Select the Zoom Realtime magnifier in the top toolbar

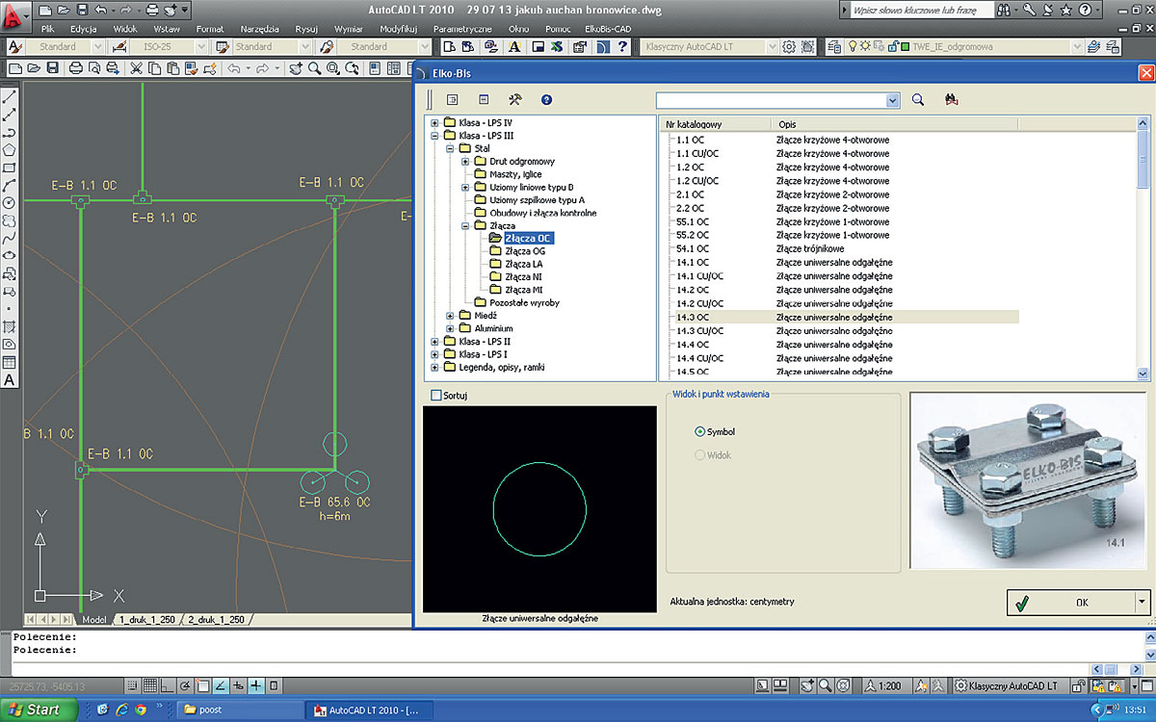[312, 68]
